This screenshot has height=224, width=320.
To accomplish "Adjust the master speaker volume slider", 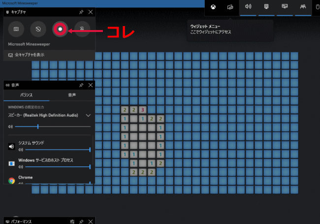I will point(53,127).
